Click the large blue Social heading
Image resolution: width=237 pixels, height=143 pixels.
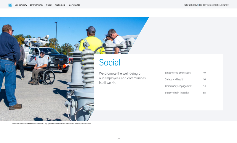click(x=110, y=63)
